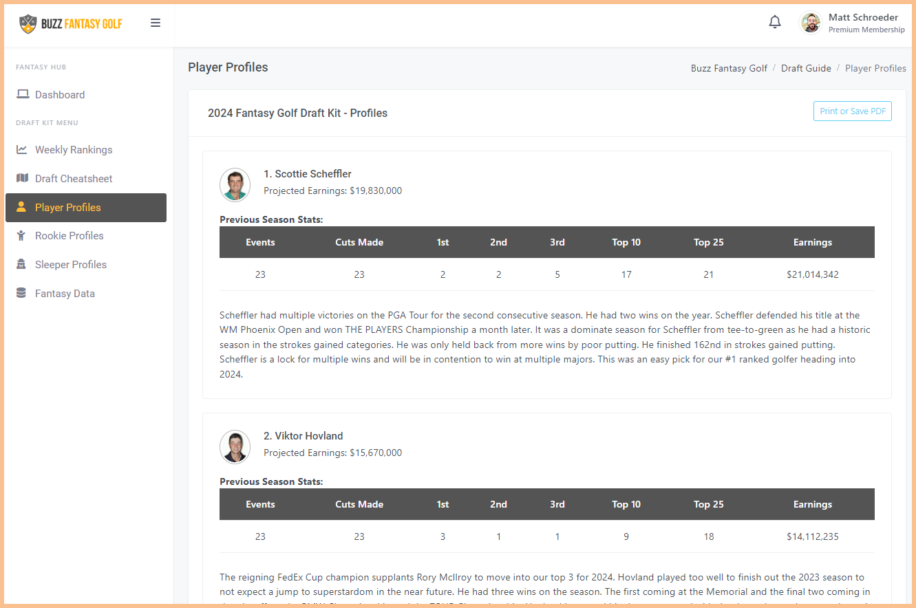This screenshot has height=608, width=916.
Task: Click Scheffler's Top 10 value 17
Action: point(626,274)
